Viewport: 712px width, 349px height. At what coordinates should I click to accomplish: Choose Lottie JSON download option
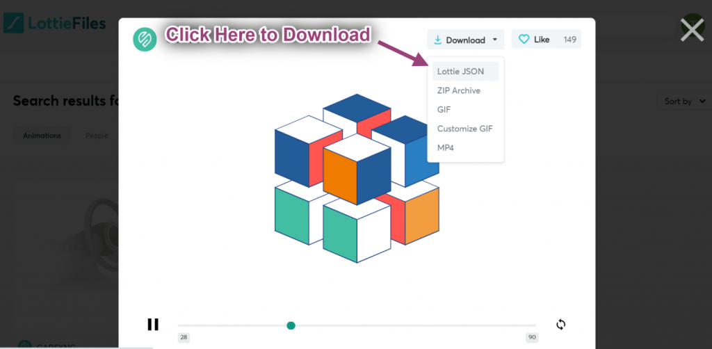tap(465, 71)
